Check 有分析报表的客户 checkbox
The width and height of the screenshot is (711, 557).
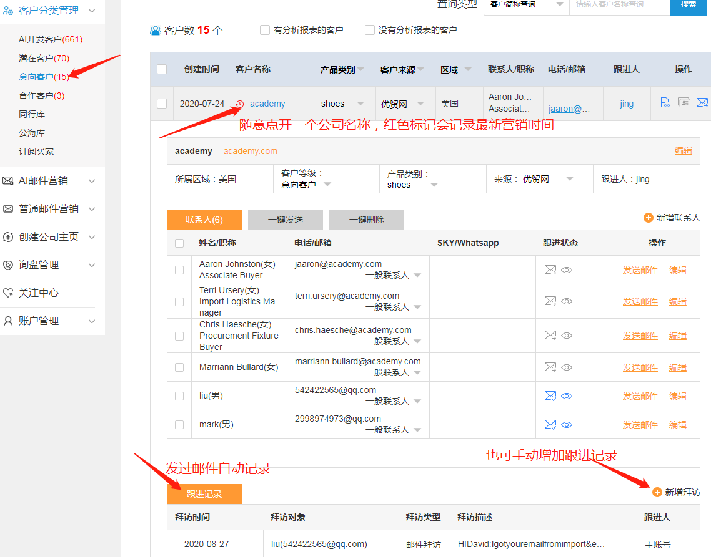(x=265, y=30)
